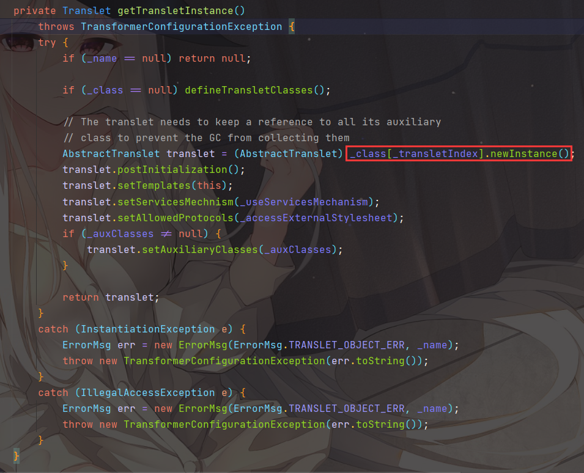
Task: Click the _accessExternalStylesheet argument
Action: pyautogui.click(x=316, y=218)
